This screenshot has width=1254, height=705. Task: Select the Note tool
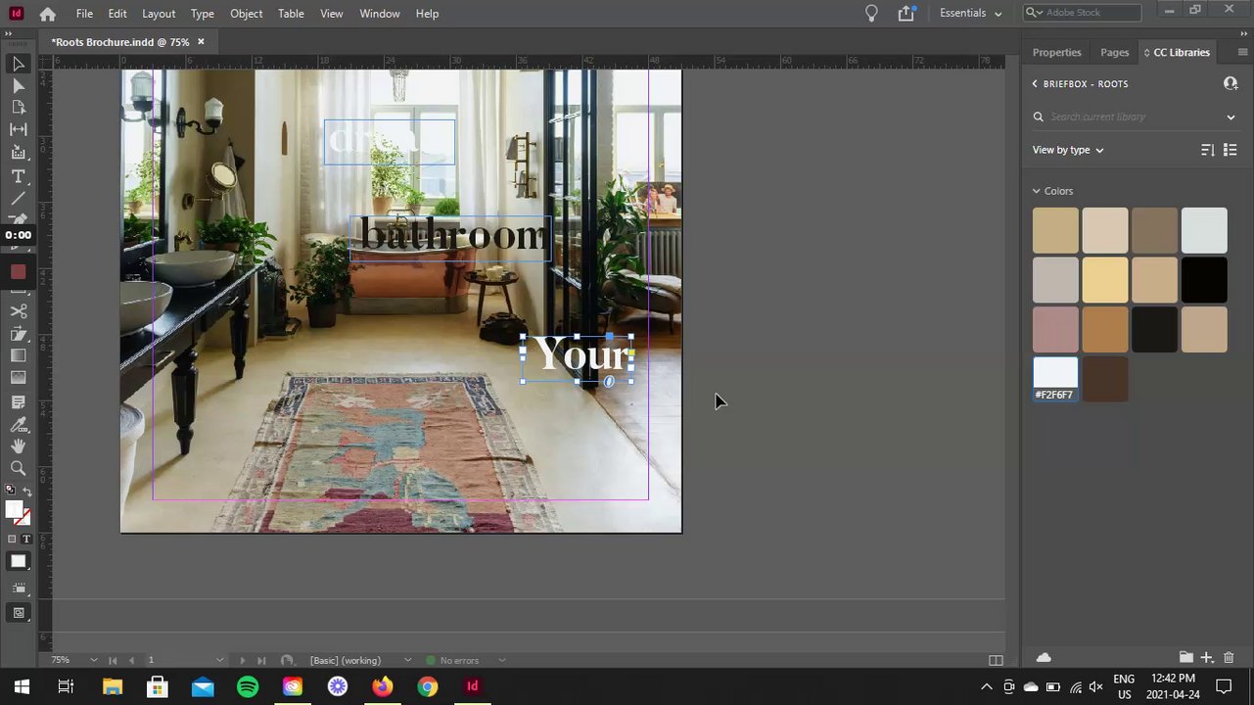[x=18, y=402]
